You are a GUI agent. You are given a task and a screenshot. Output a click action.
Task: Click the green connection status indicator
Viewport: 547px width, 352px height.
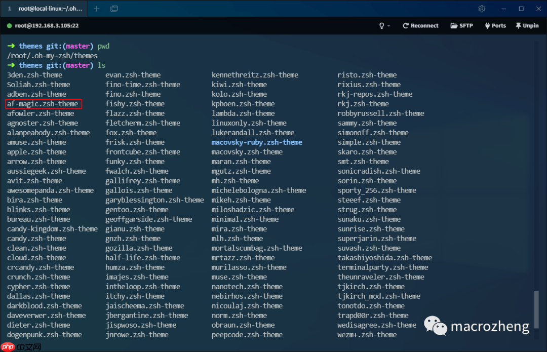pos(10,26)
